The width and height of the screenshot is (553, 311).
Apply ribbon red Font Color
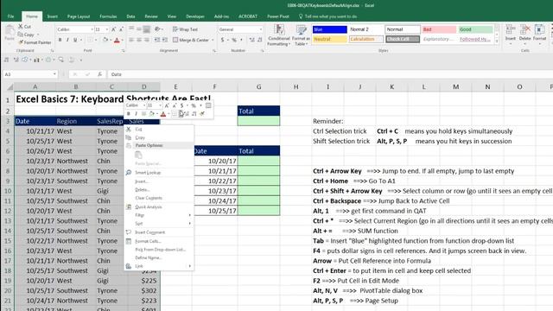117,41
